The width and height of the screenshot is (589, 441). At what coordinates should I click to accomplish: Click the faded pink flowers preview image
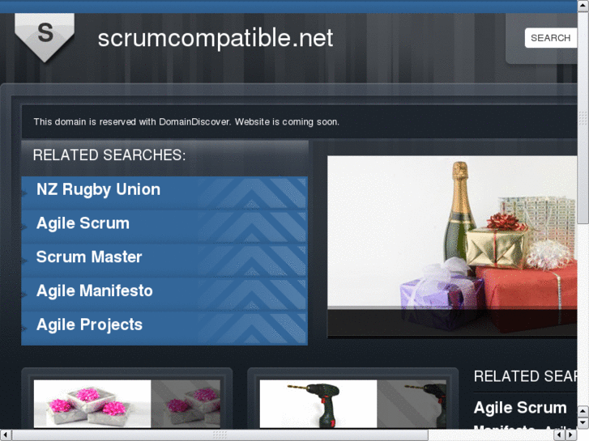tap(186, 404)
